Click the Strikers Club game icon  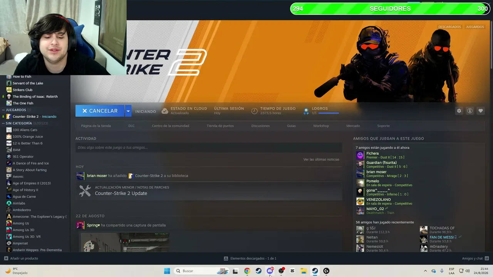click(9, 90)
